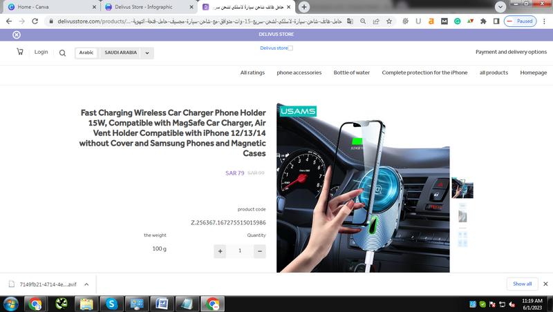The width and height of the screenshot is (553, 312).
Task: Open the Amazon extension icon
Action: pyautogui.click(x=431, y=21)
